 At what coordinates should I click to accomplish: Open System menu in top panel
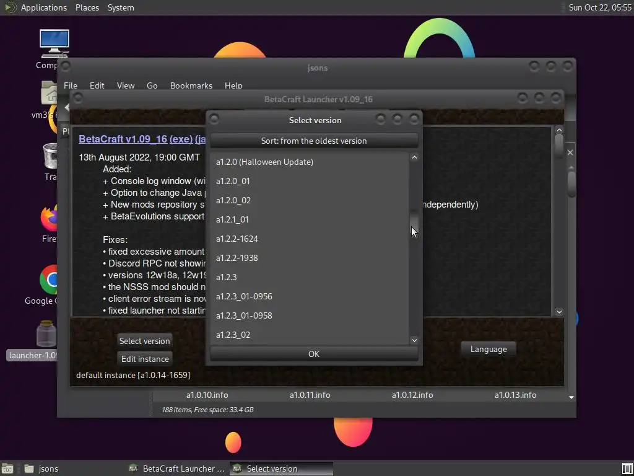[121, 7]
